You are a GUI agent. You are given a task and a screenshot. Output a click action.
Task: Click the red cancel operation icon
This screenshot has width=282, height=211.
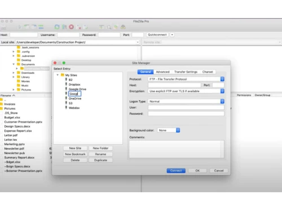click(x=71, y=27)
